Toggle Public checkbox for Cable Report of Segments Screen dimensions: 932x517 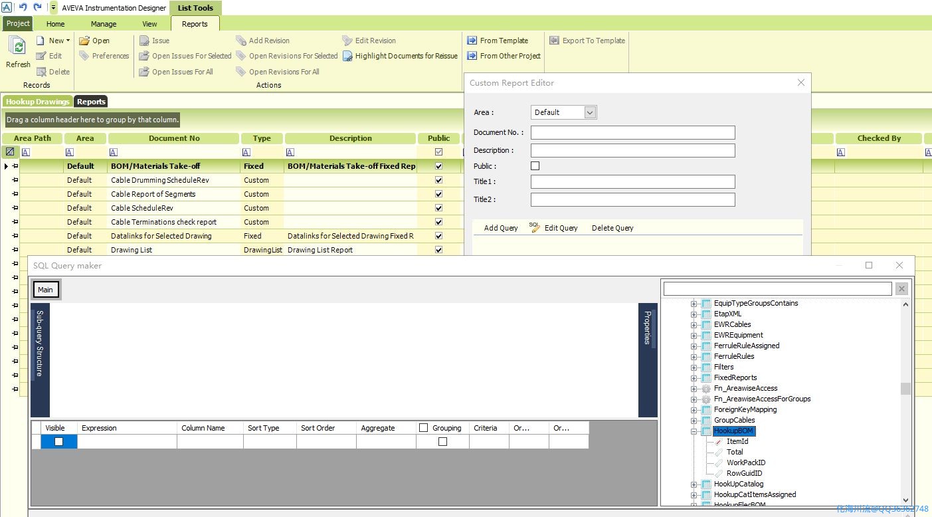coord(438,194)
